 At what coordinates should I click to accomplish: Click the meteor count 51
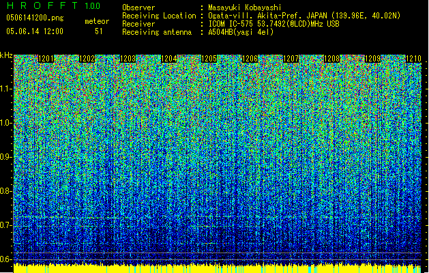(x=99, y=31)
